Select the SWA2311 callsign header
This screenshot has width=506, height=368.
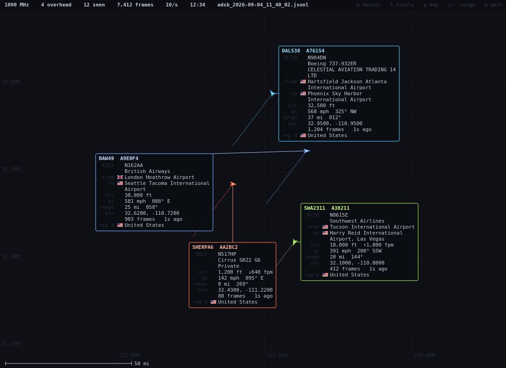click(x=315, y=208)
